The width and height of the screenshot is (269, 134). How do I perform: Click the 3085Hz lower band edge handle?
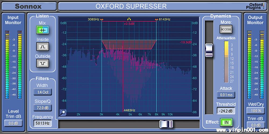click(102, 19)
